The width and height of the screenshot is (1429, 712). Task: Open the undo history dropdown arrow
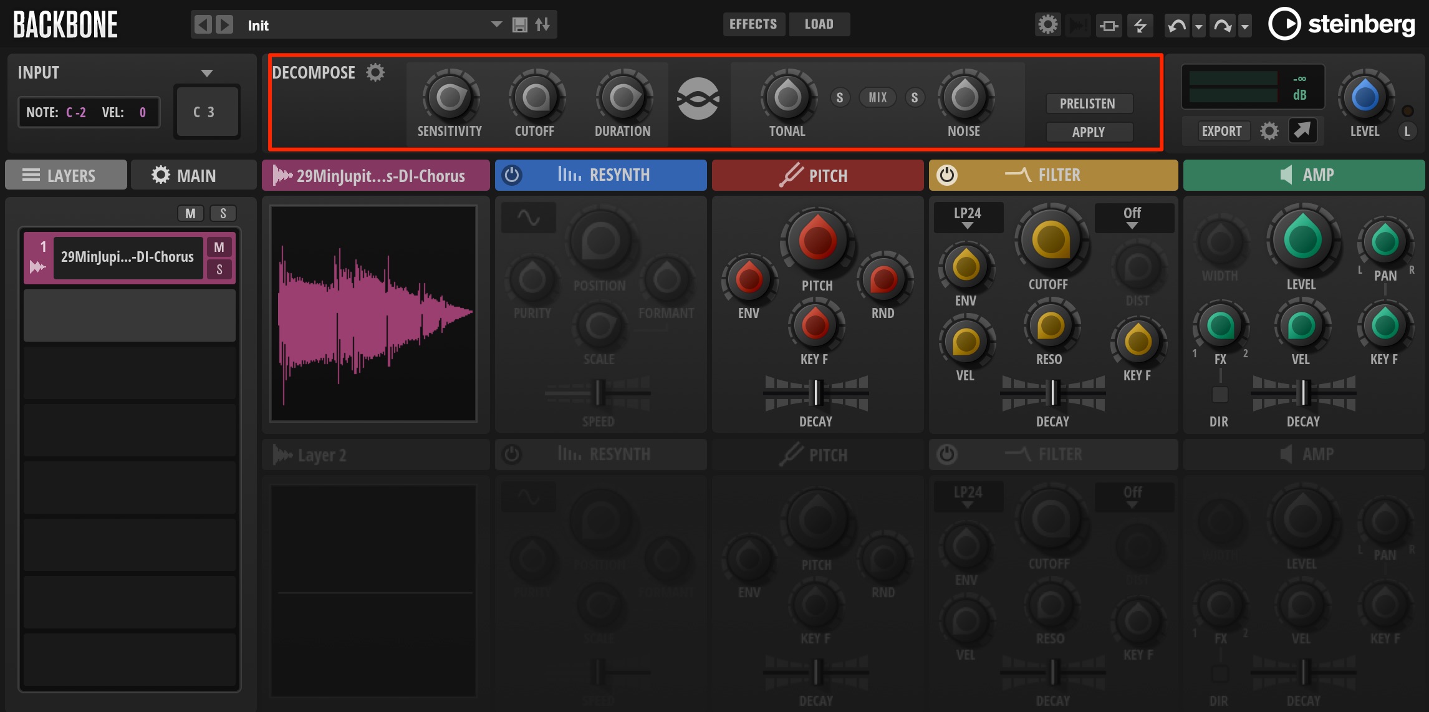click(x=1199, y=27)
